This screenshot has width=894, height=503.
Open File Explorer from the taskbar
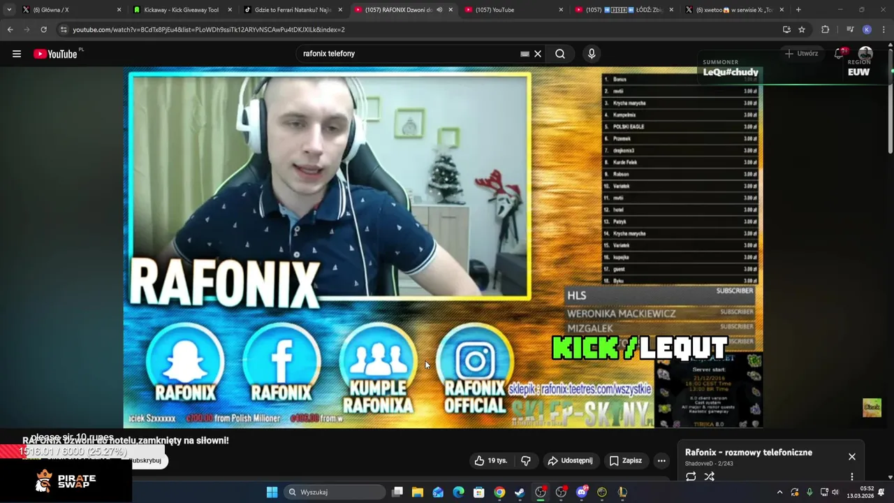[x=418, y=492]
